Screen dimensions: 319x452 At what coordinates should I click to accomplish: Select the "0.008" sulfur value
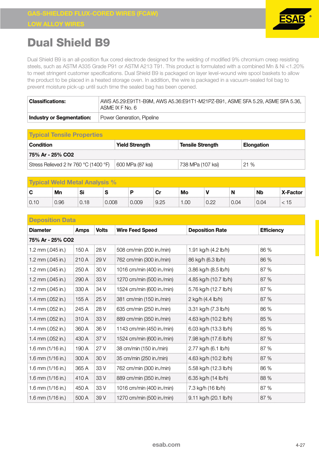tap(111, 202)
